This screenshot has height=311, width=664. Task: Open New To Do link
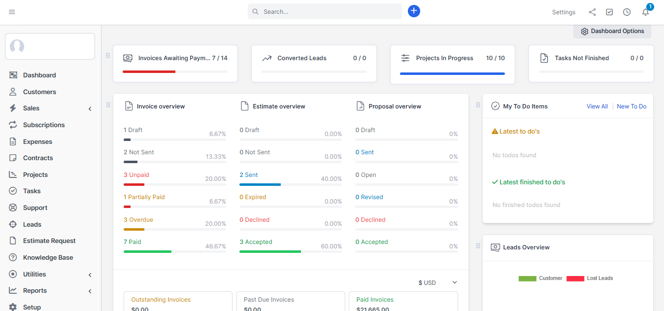pyautogui.click(x=631, y=106)
